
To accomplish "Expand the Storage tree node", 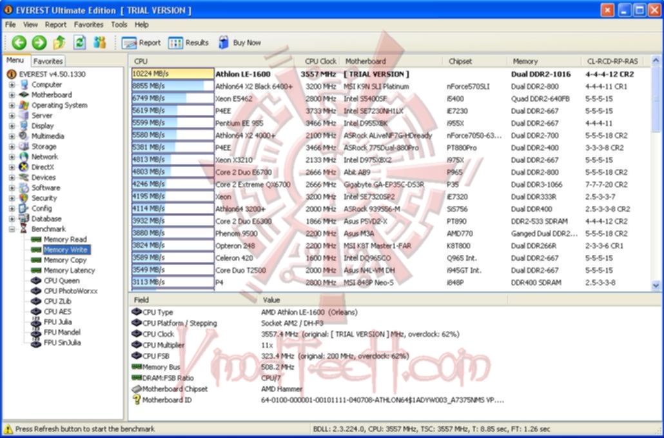I will tap(12, 146).
